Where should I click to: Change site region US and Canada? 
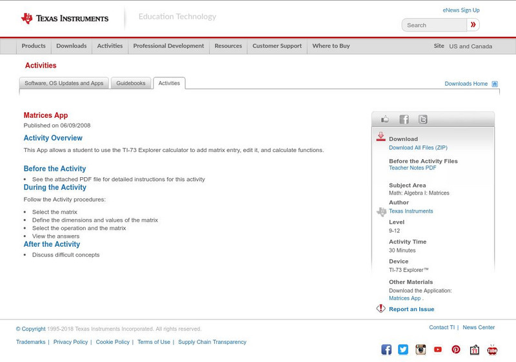471,46
